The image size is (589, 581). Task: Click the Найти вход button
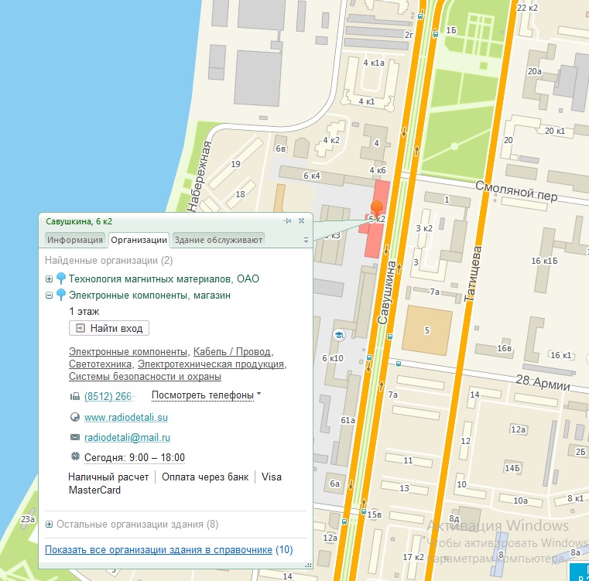(109, 328)
